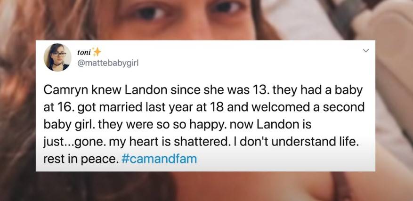Image resolution: width=413 pixels, height=201 pixels.
Task: Click toni's profile avatar picture
Action: pyautogui.click(x=57, y=57)
